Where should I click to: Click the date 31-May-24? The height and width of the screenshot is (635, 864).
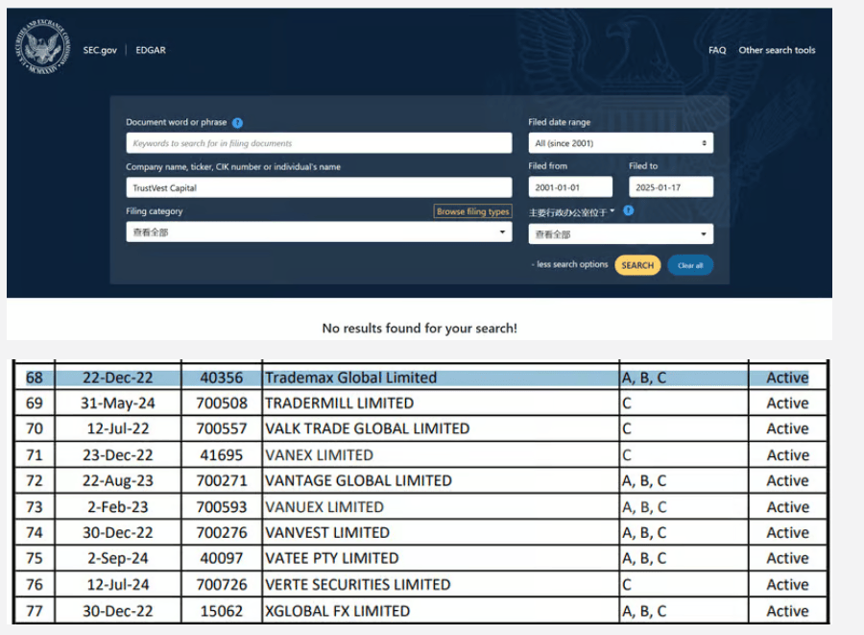coord(118,403)
